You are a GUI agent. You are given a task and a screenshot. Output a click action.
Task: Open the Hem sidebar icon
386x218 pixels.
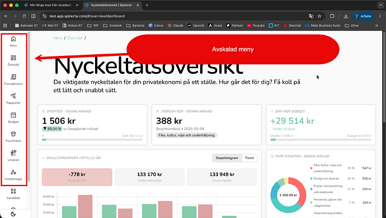(x=13, y=41)
